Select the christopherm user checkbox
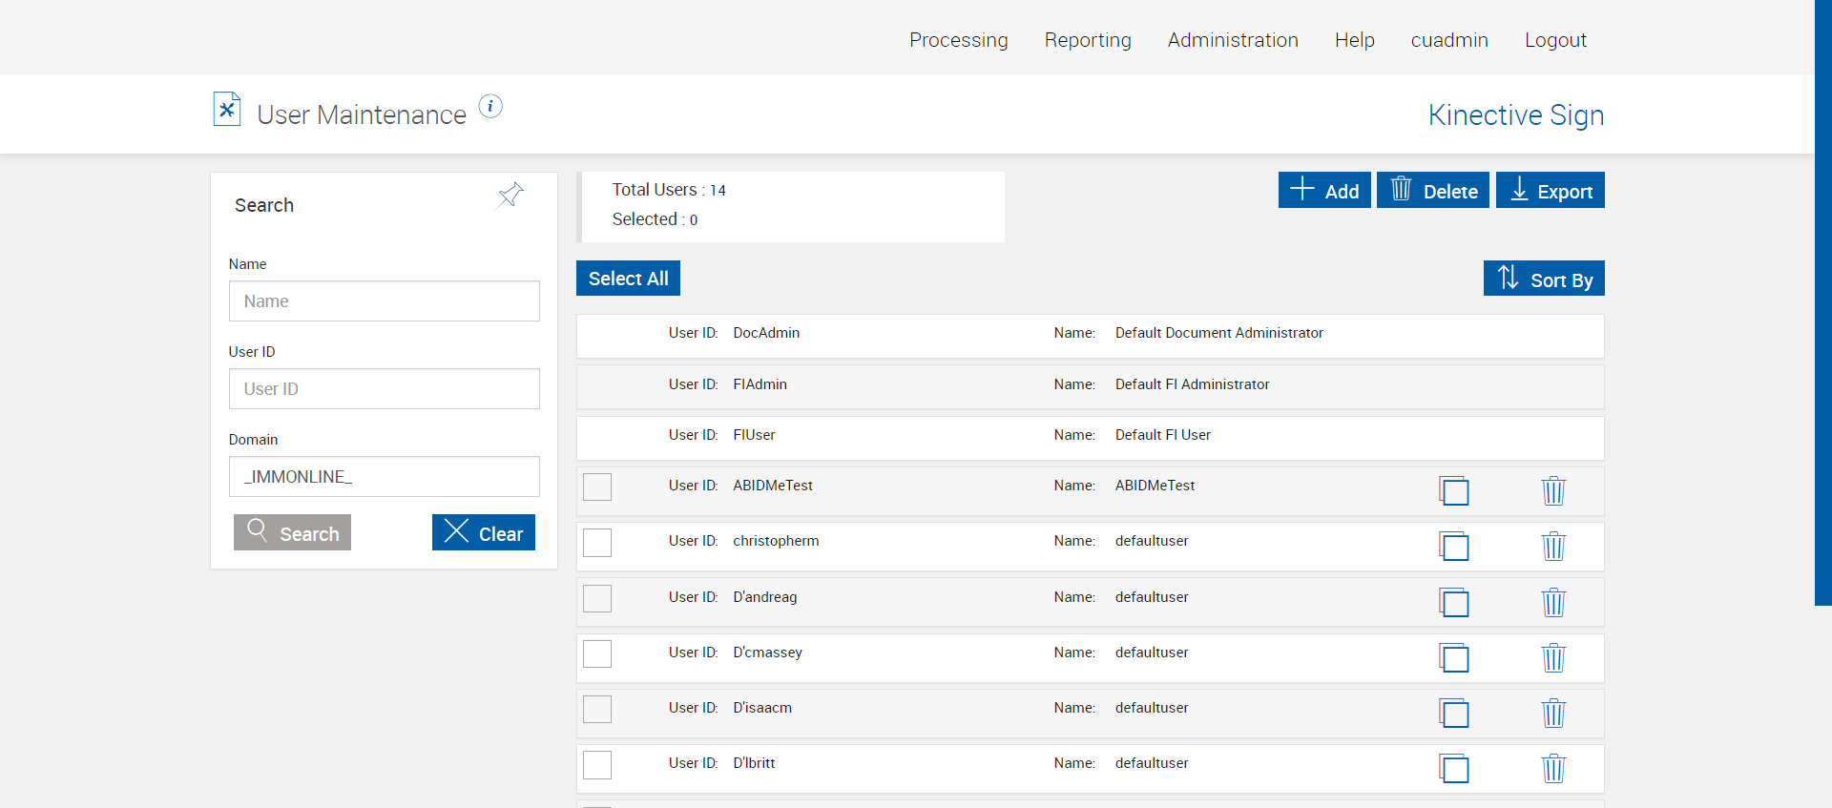Viewport: 1832px width, 808px height. click(597, 543)
